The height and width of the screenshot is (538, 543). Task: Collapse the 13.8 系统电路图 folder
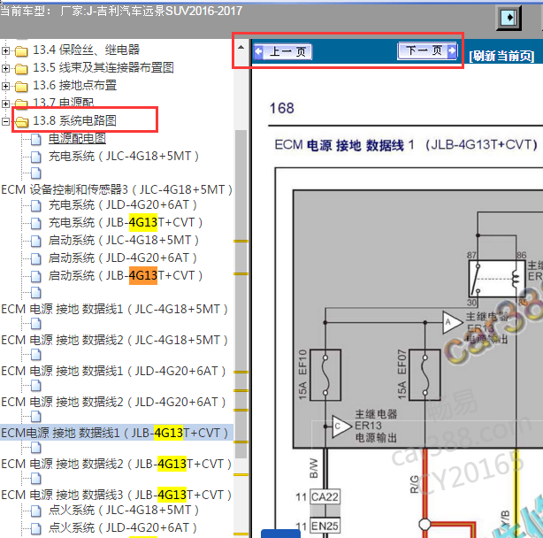click(x=5, y=121)
